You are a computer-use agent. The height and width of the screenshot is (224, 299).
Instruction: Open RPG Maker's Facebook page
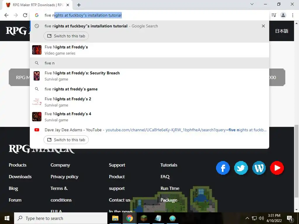223,168
